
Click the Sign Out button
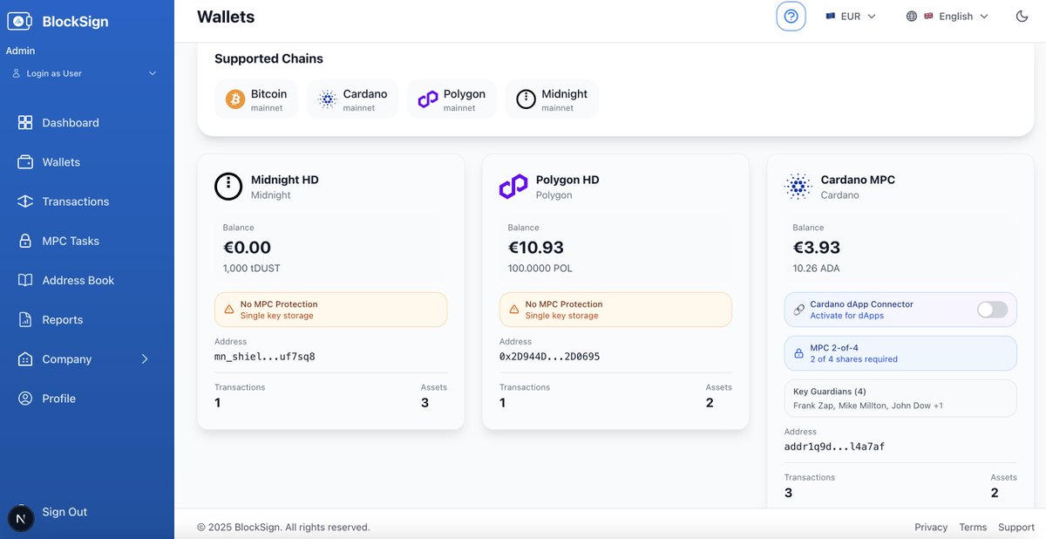65,512
